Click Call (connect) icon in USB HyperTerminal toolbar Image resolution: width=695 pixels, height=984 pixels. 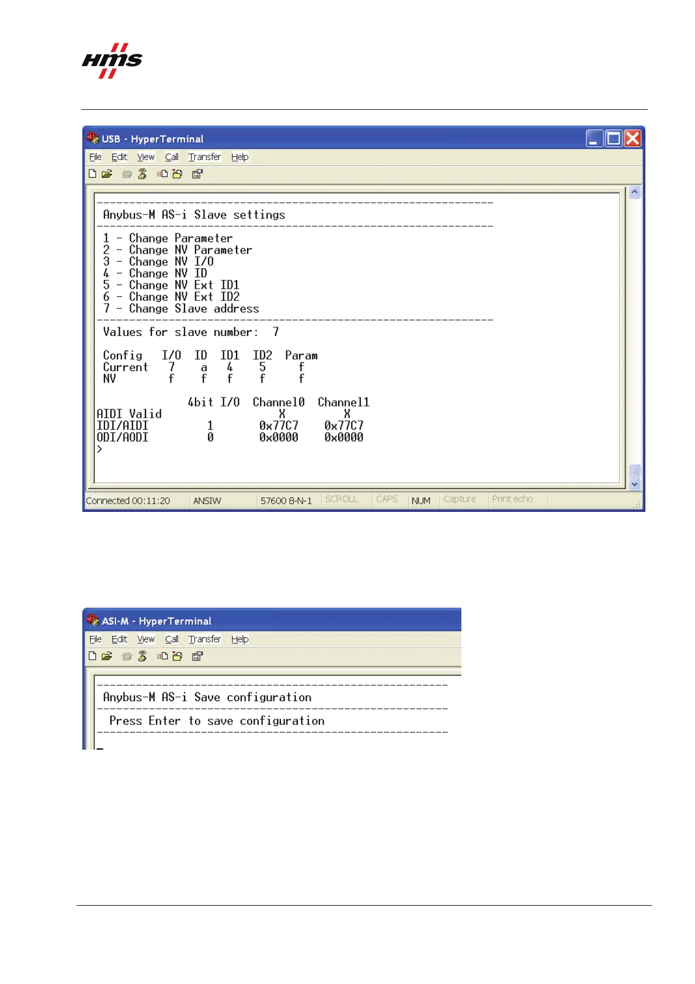(x=127, y=174)
